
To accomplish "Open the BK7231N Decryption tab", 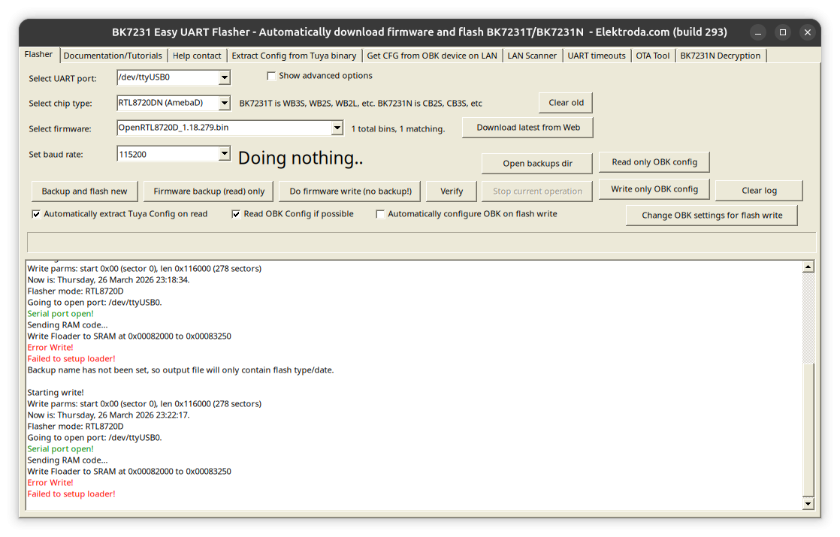I will [x=720, y=56].
